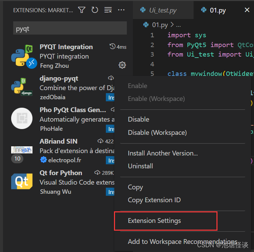Click the Shuang Wu publisher name
Image resolution: width=254 pixels, height=252 pixels.
55,192
